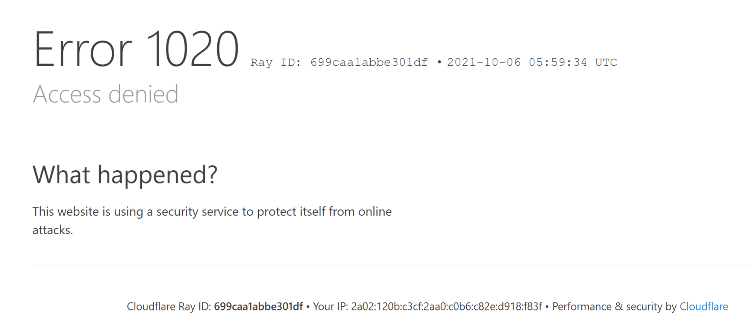This screenshot has height=330, width=752.
Task: Click the bullet separator before "Your IP"
Action: (x=308, y=307)
